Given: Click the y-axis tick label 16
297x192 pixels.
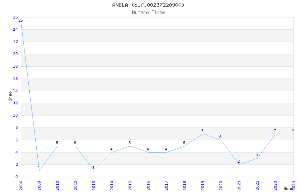Looking at the screenshot, I should (15, 79).
